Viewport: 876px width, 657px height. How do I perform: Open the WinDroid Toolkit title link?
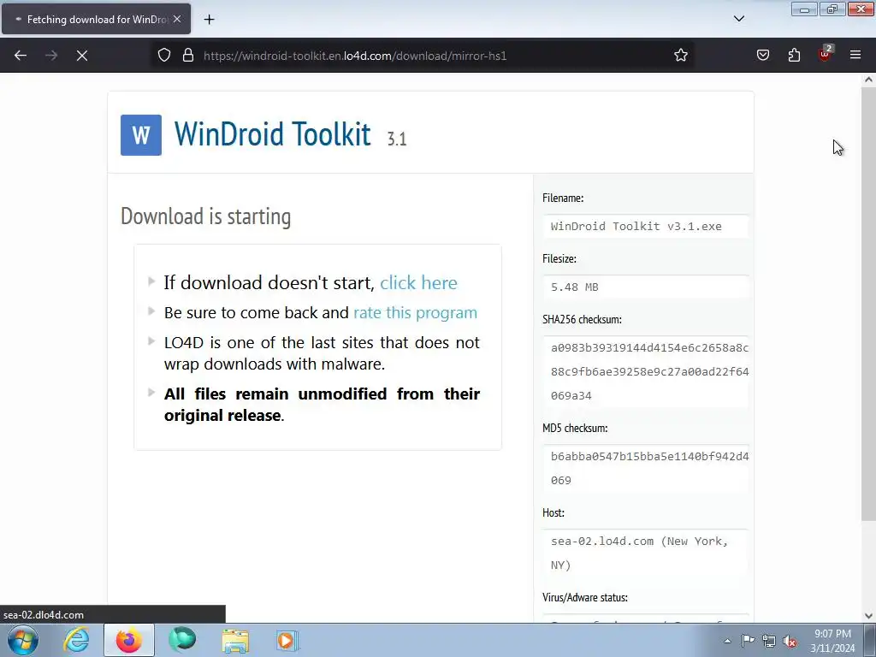[273, 134]
